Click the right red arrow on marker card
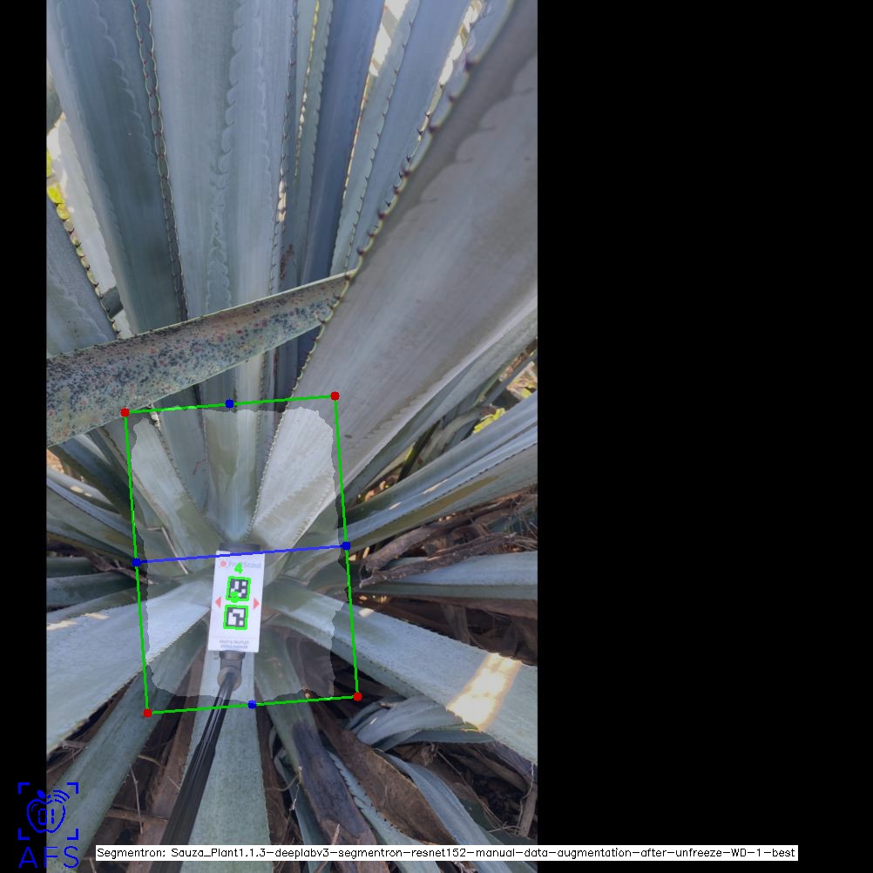This screenshot has width=873, height=873. (x=256, y=603)
